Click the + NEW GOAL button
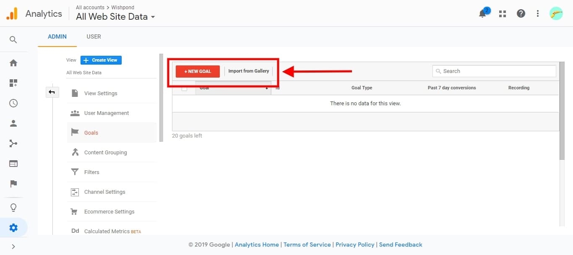 [x=198, y=71]
